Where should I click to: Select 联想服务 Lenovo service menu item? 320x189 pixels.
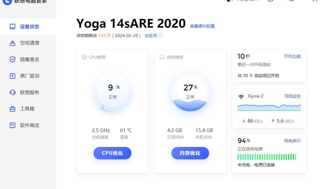[28, 92]
